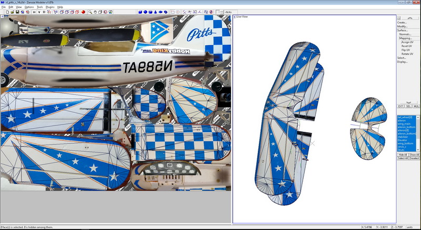Click the New file toolbar icon

point(7,12)
